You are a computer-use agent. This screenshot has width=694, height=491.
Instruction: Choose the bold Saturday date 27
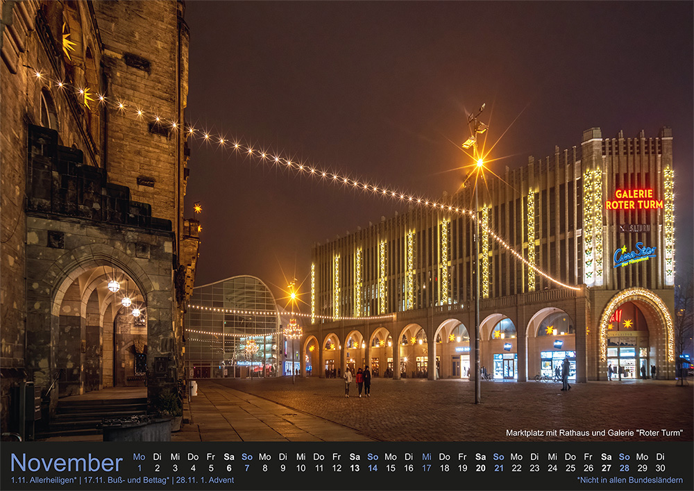coord(607,468)
